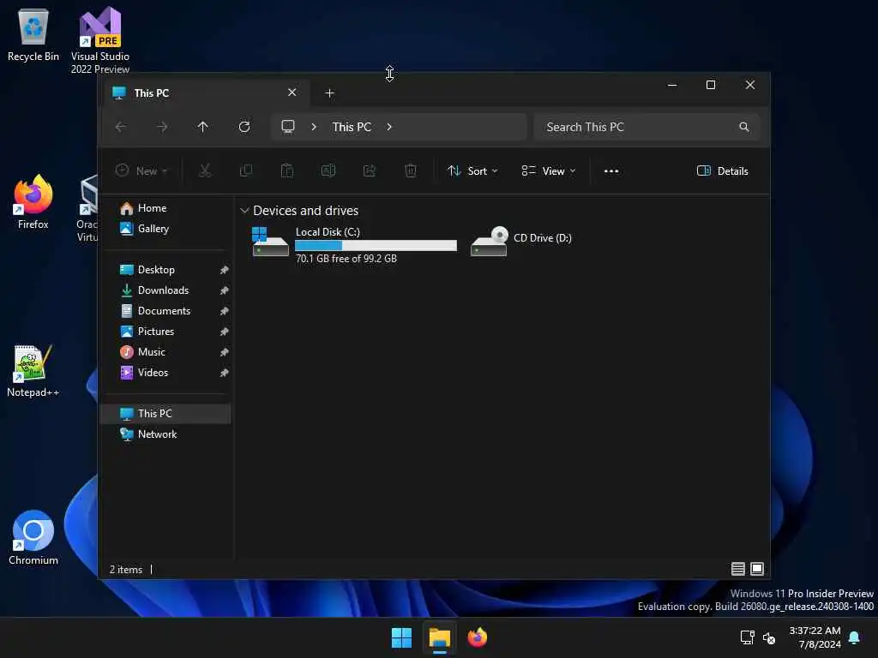This screenshot has width=878, height=658.
Task: Click the Cut scissors icon
Action: [205, 170]
